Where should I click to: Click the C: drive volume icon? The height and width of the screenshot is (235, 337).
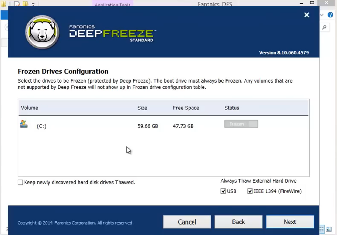point(24,124)
